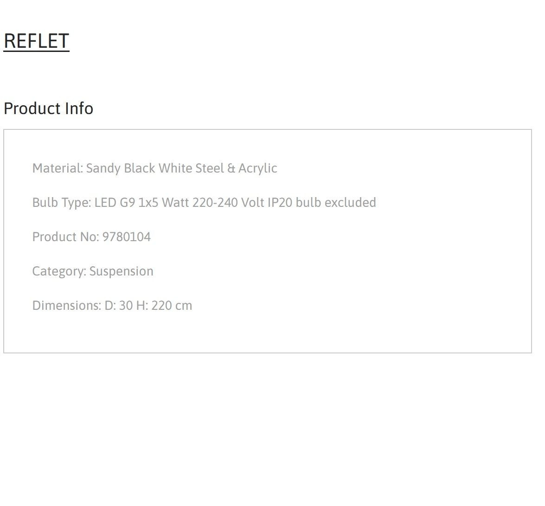Click the 'Suspension' category value
The image size is (545, 506).
(122, 271)
